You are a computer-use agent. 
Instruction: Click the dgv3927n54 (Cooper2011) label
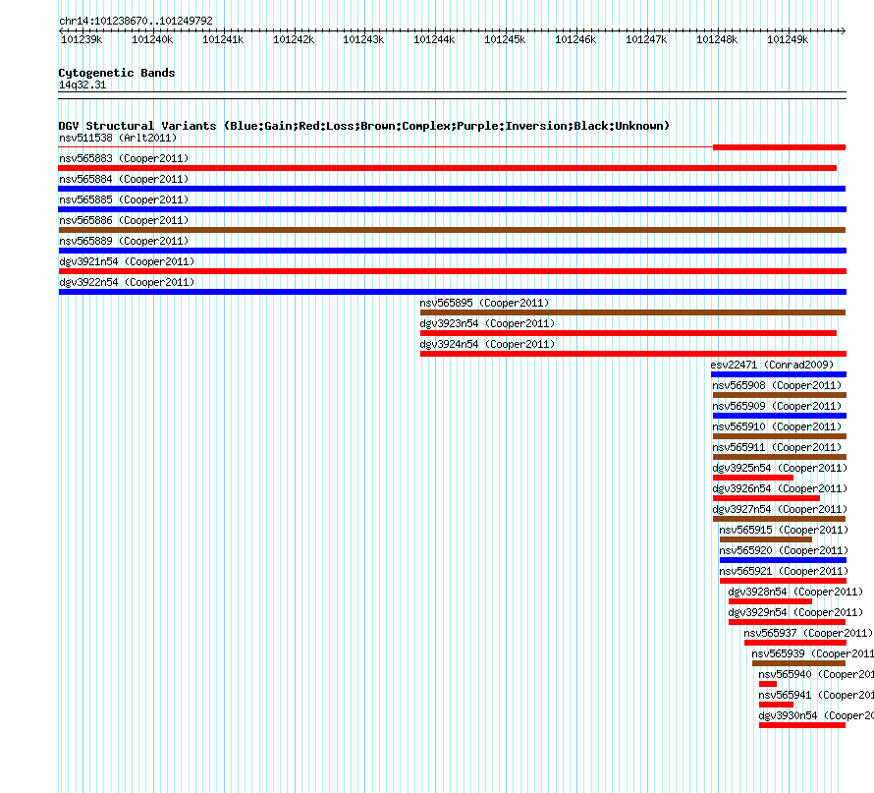[781, 509]
